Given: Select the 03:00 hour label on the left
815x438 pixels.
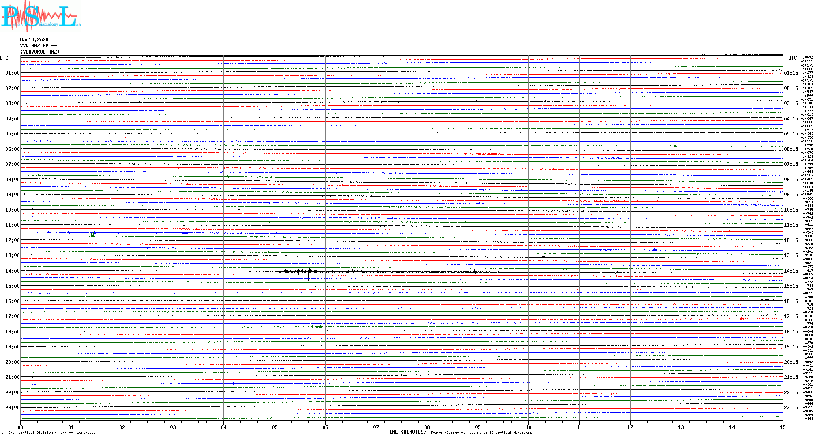Looking at the screenshot, I should 12,103.
